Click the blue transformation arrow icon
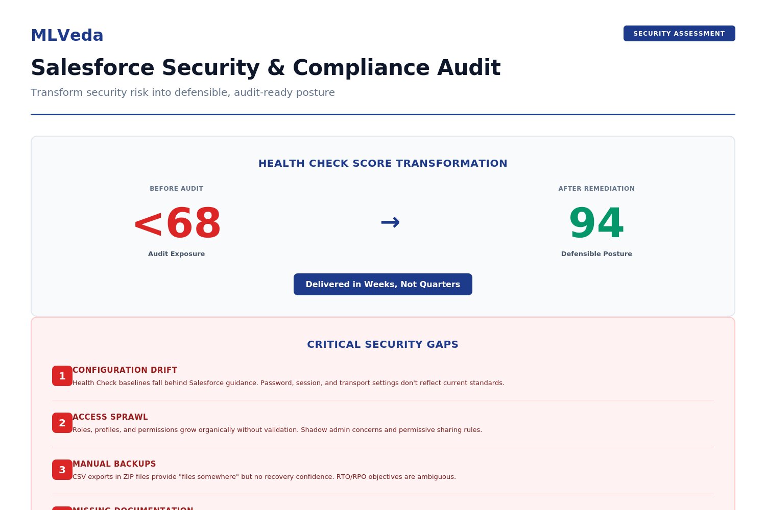The width and height of the screenshot is (766, 510). (x=390, y=222)
